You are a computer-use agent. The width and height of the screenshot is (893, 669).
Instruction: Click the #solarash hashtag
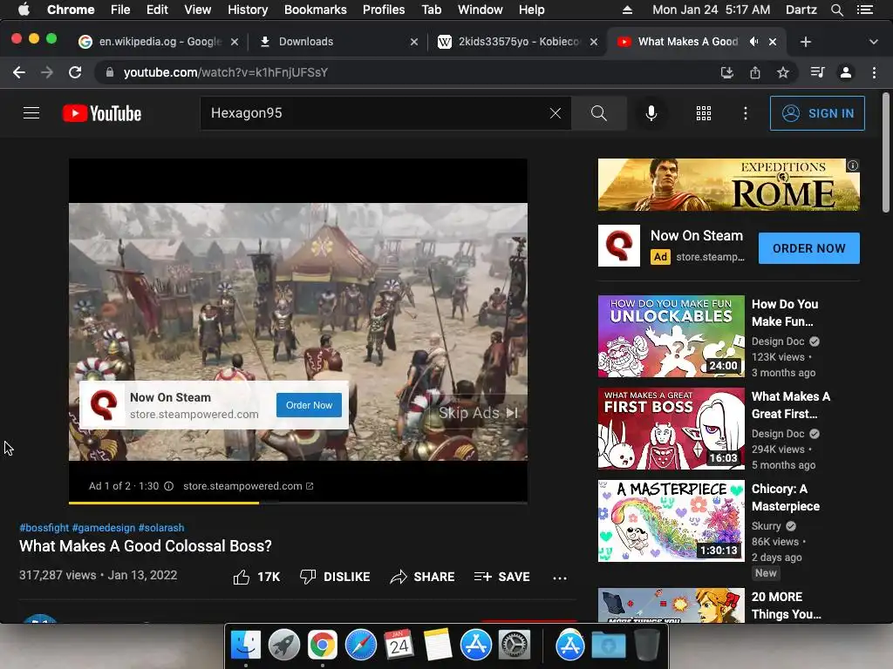point(161,528)
